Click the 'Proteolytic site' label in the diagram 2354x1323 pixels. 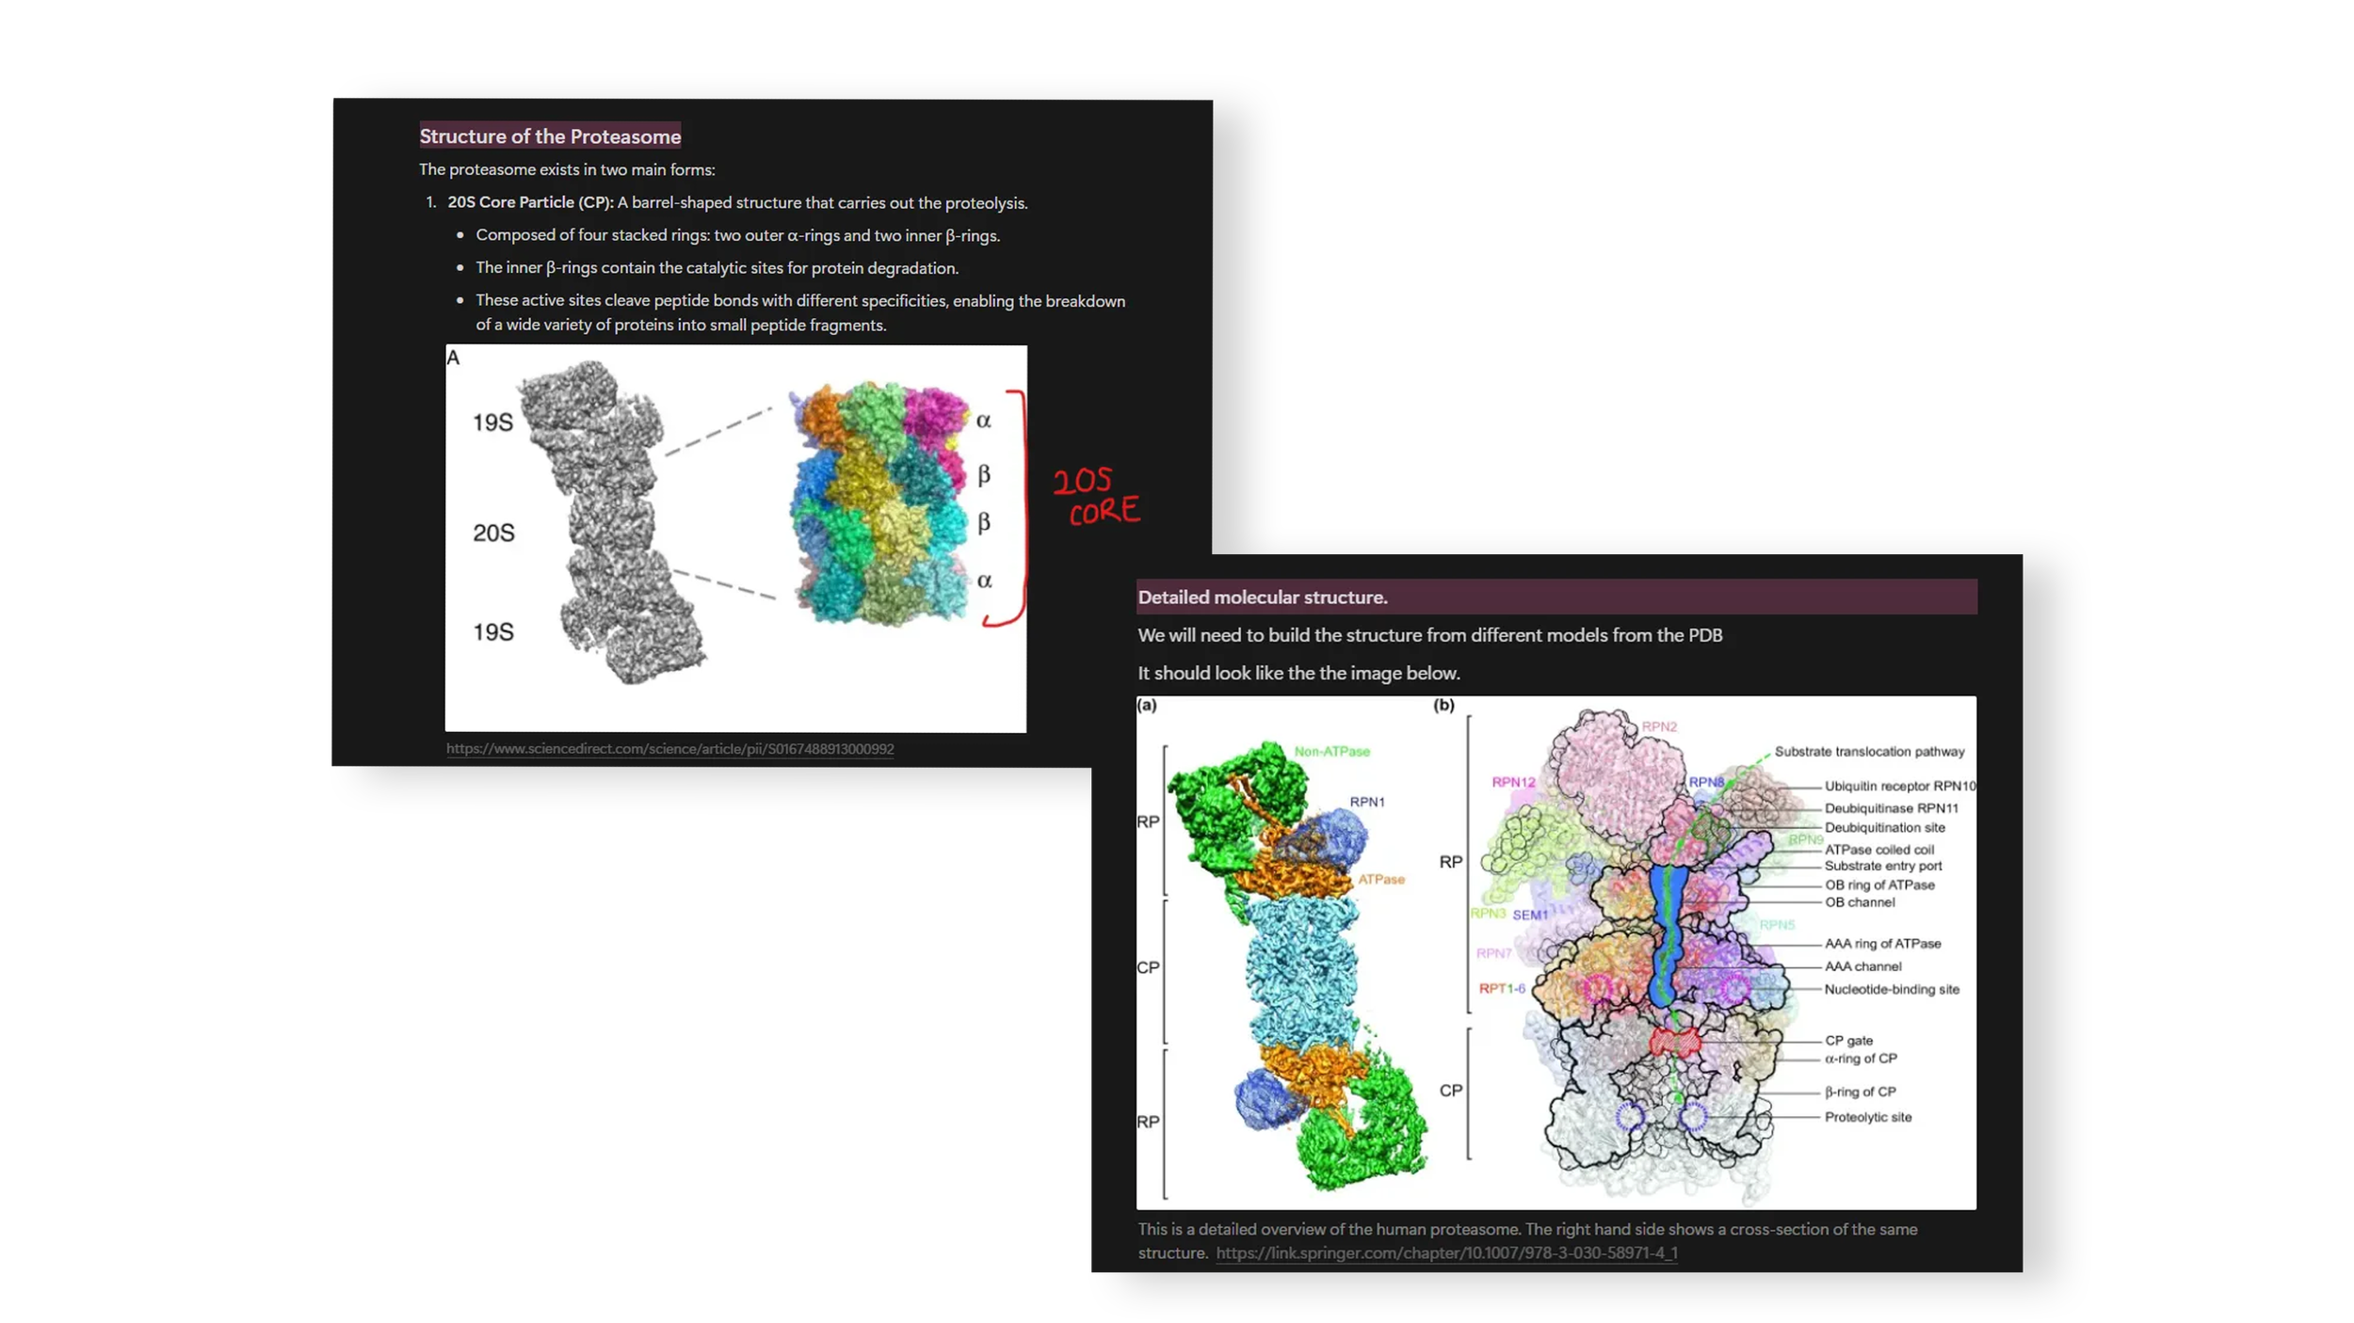coord(1867,1117)
